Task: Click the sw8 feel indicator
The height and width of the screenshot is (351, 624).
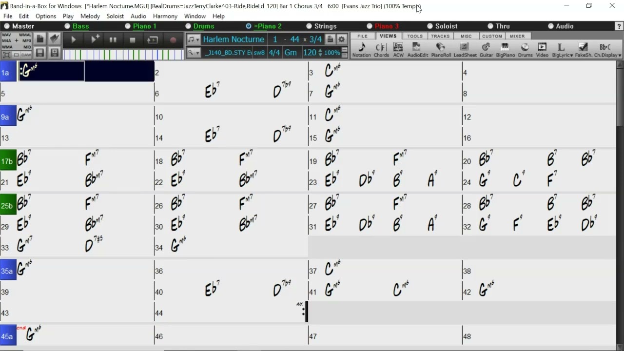Action: tap(259, 53)
